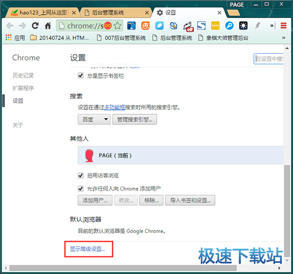The width and height of the screenshot is (293, 274).
Task: Open 历史记录 in the sidebar
Action: point(23,75)
